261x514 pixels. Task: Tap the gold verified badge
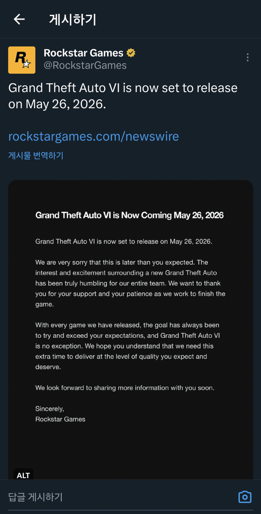click(x=131, y=53)
